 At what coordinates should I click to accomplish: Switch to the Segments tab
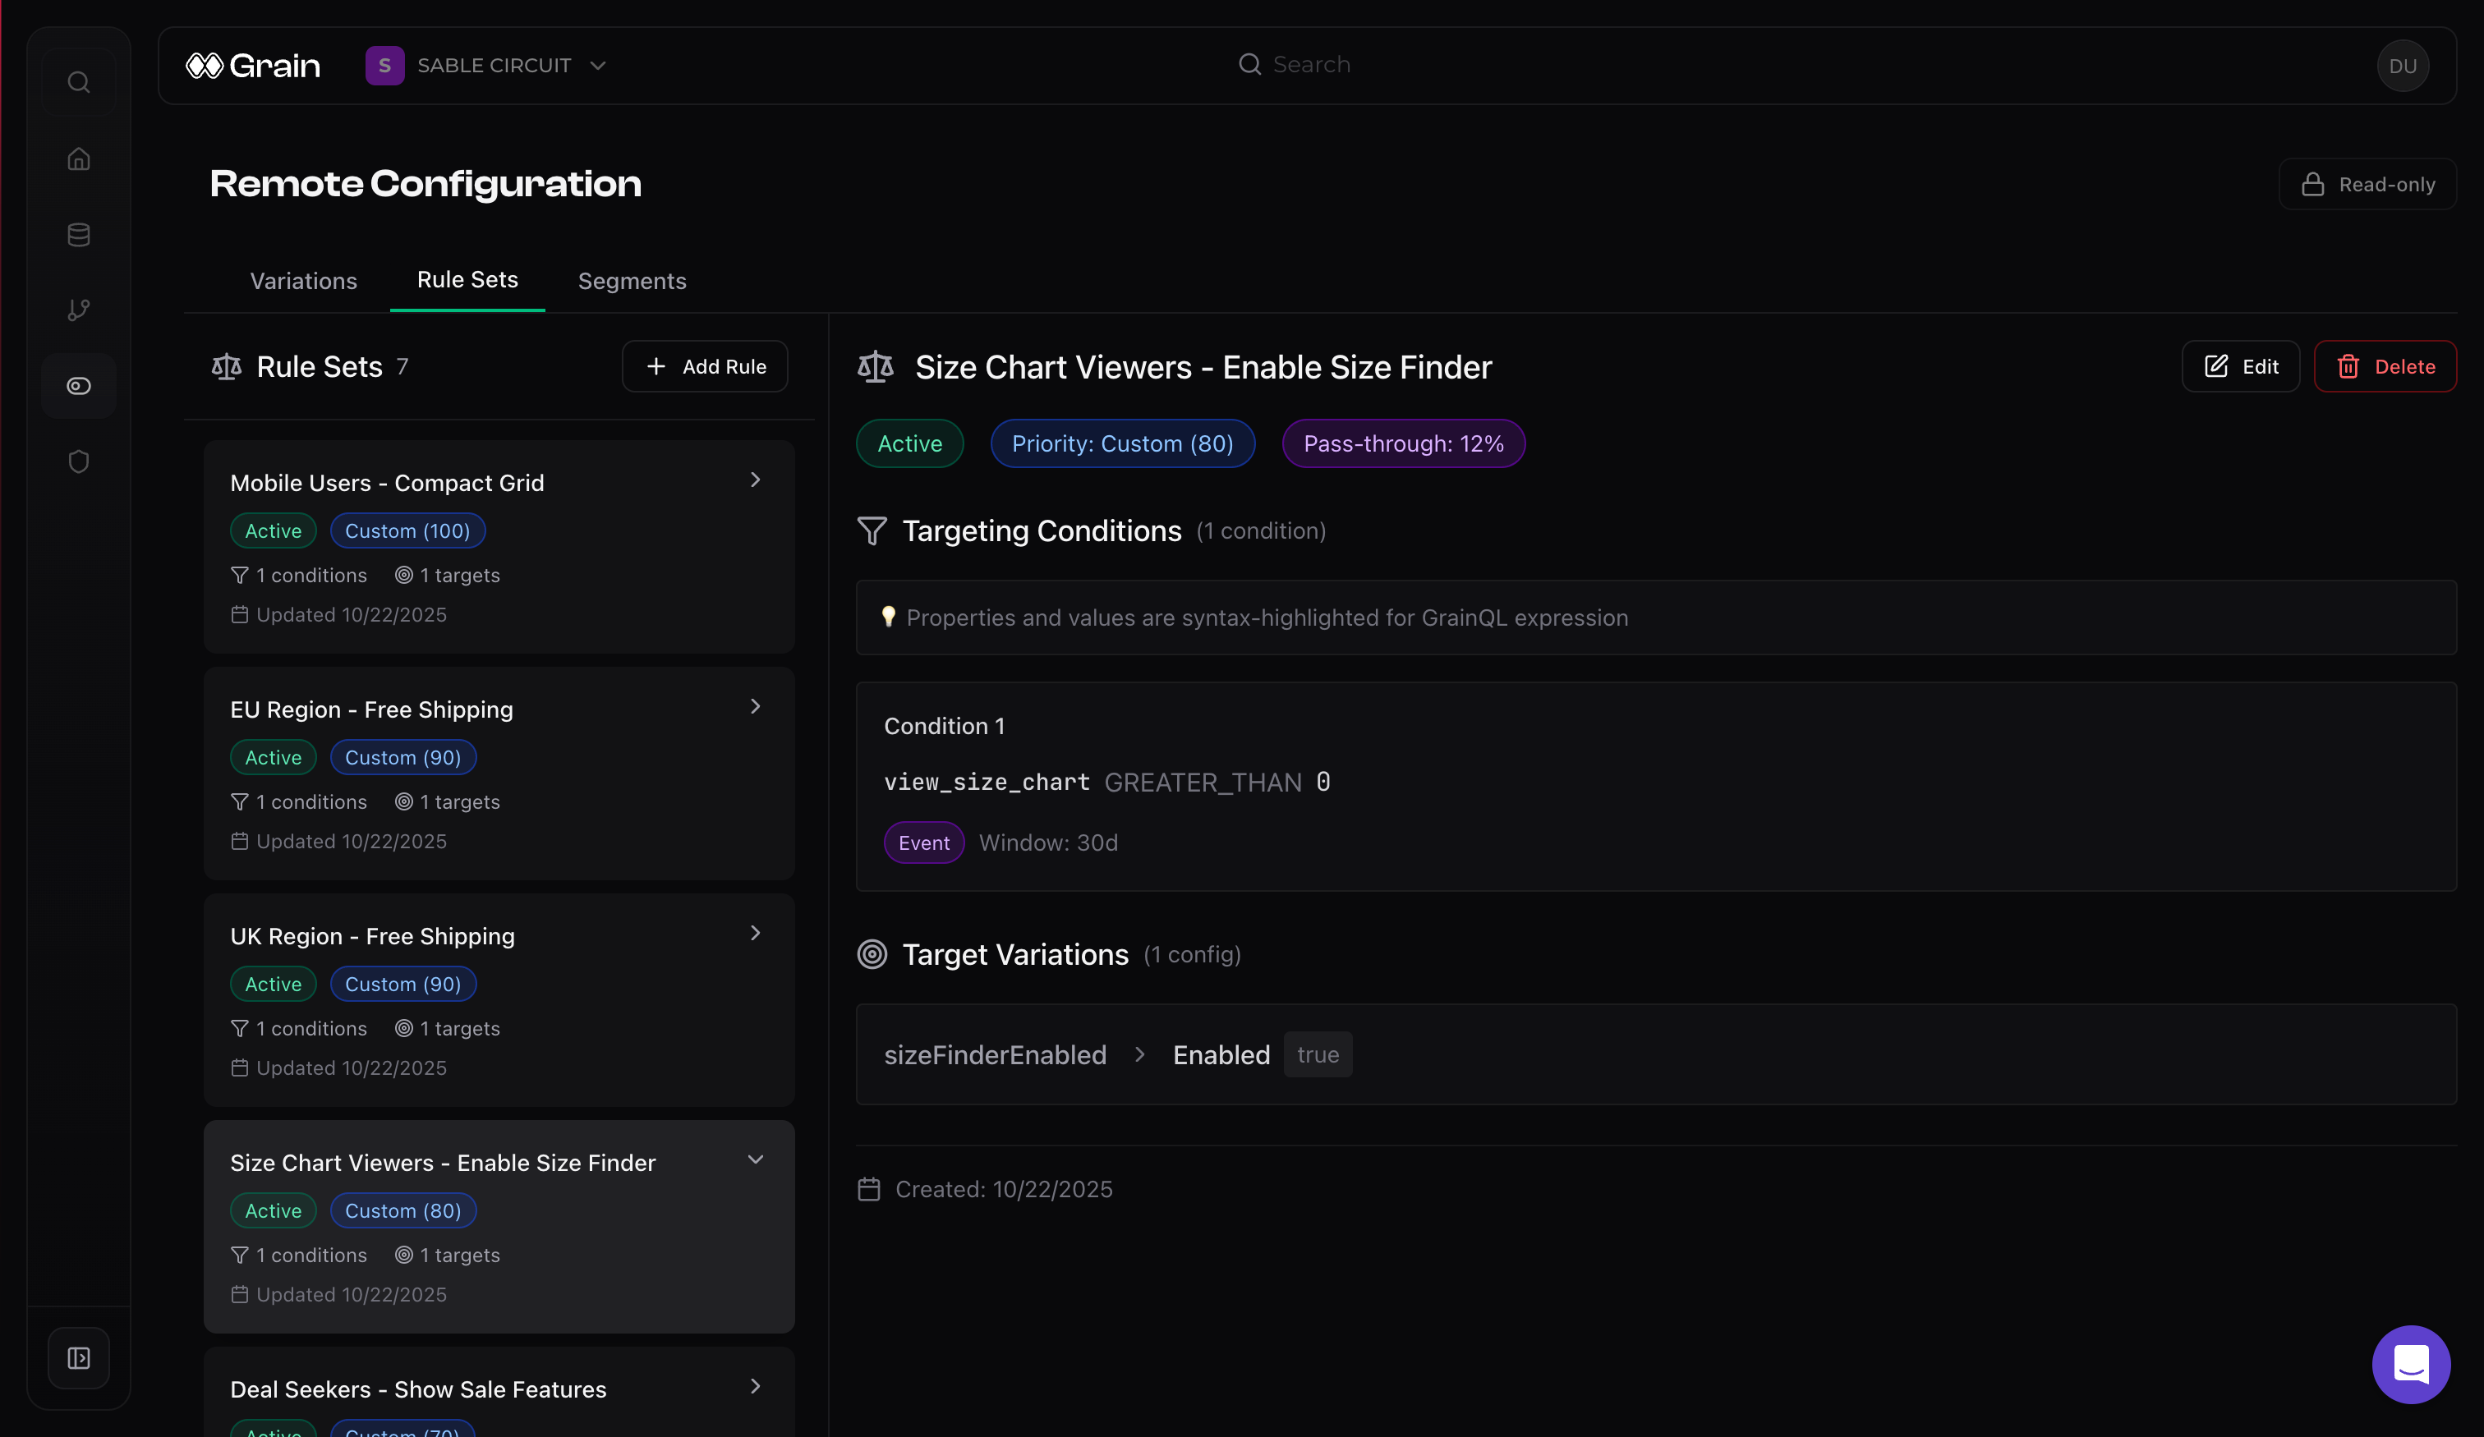632,281
